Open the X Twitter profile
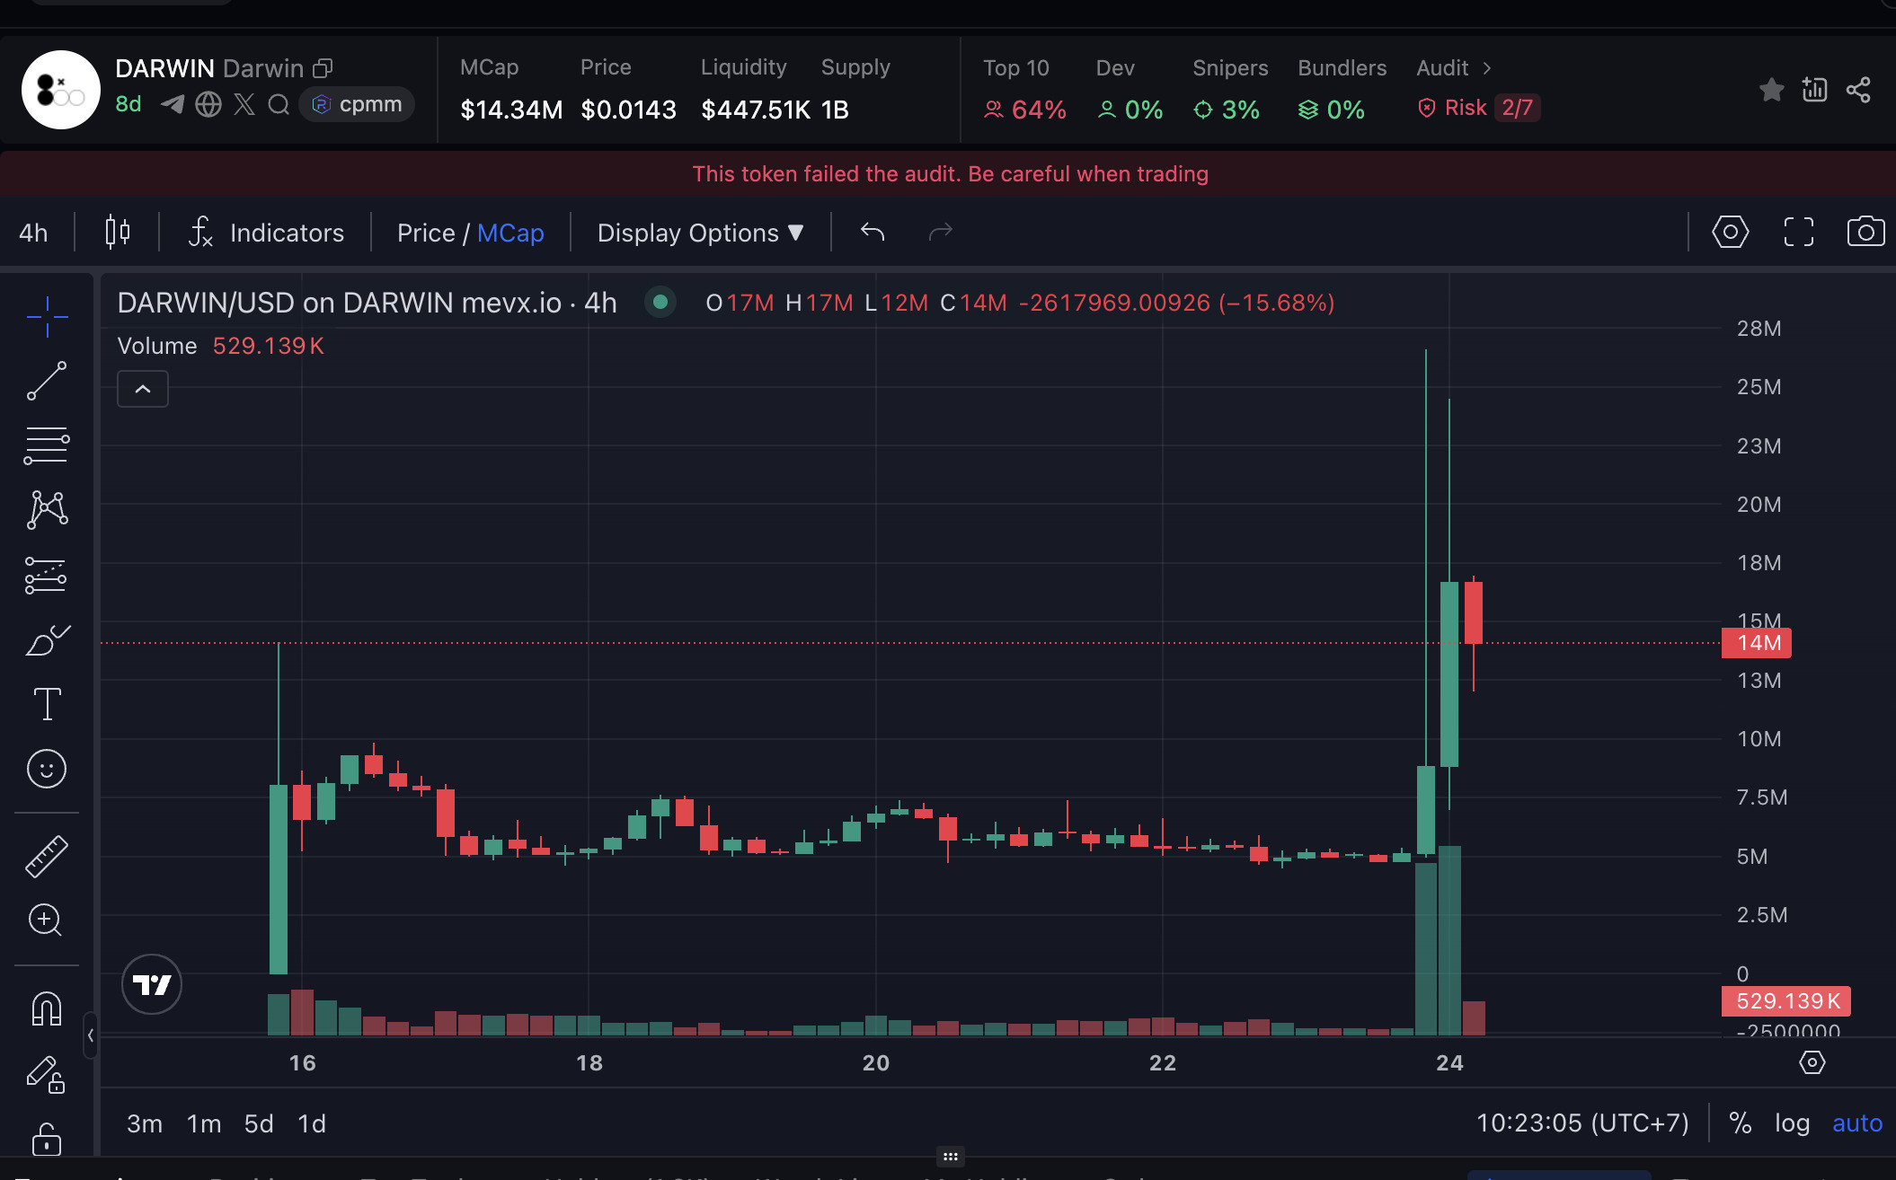 [244, 104]
